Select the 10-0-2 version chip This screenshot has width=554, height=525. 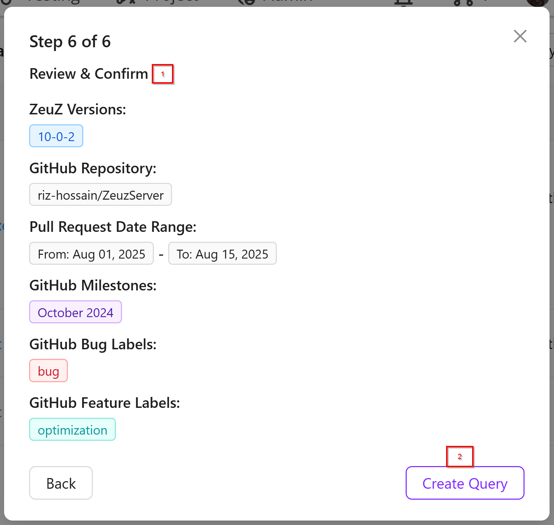pyautogui.click(x=56, y=136)
